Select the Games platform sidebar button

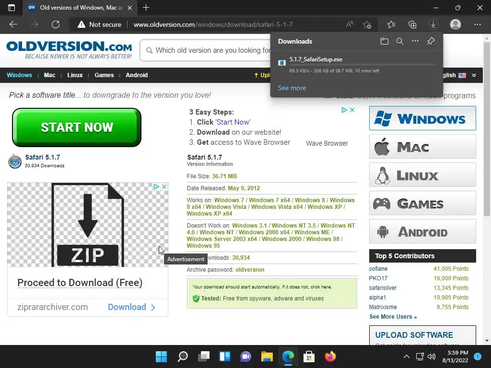point(422,203)
